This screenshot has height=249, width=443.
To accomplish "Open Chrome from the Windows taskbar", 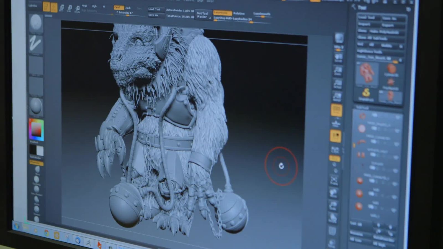I will tap(46, 233).
